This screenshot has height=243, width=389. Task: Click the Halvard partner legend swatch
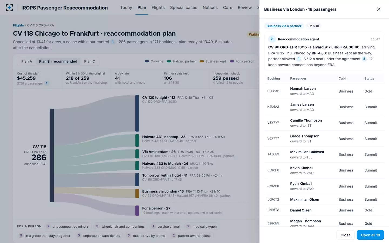pos(169,61)
